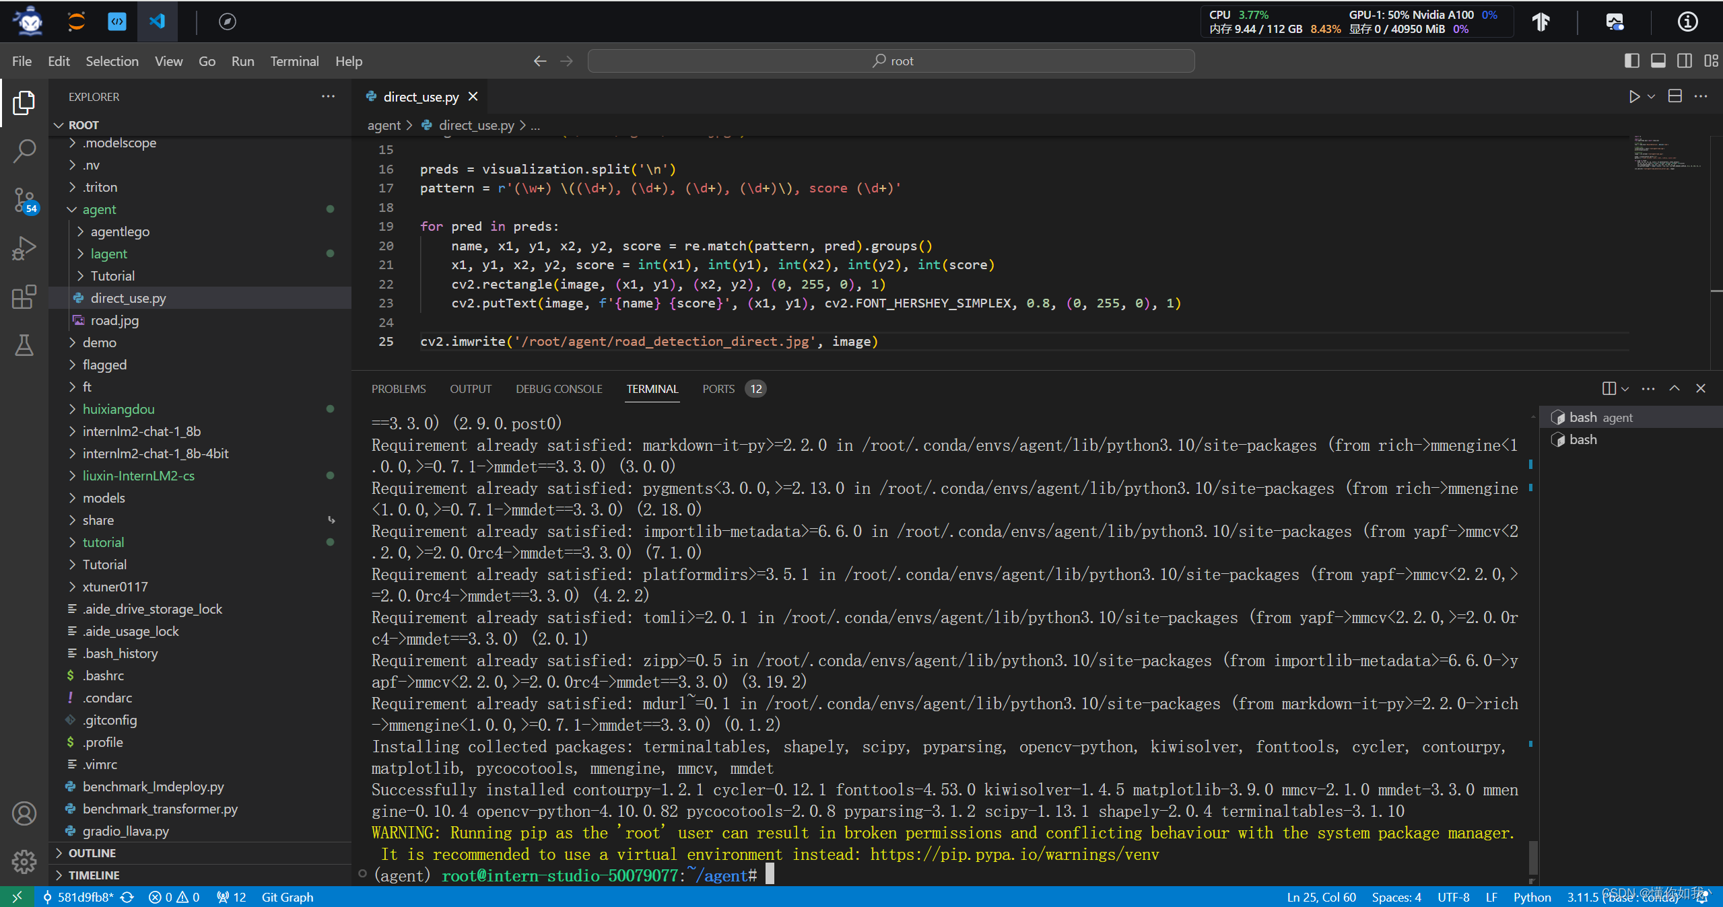Open the Run and Debug view

tap(24, 248)
